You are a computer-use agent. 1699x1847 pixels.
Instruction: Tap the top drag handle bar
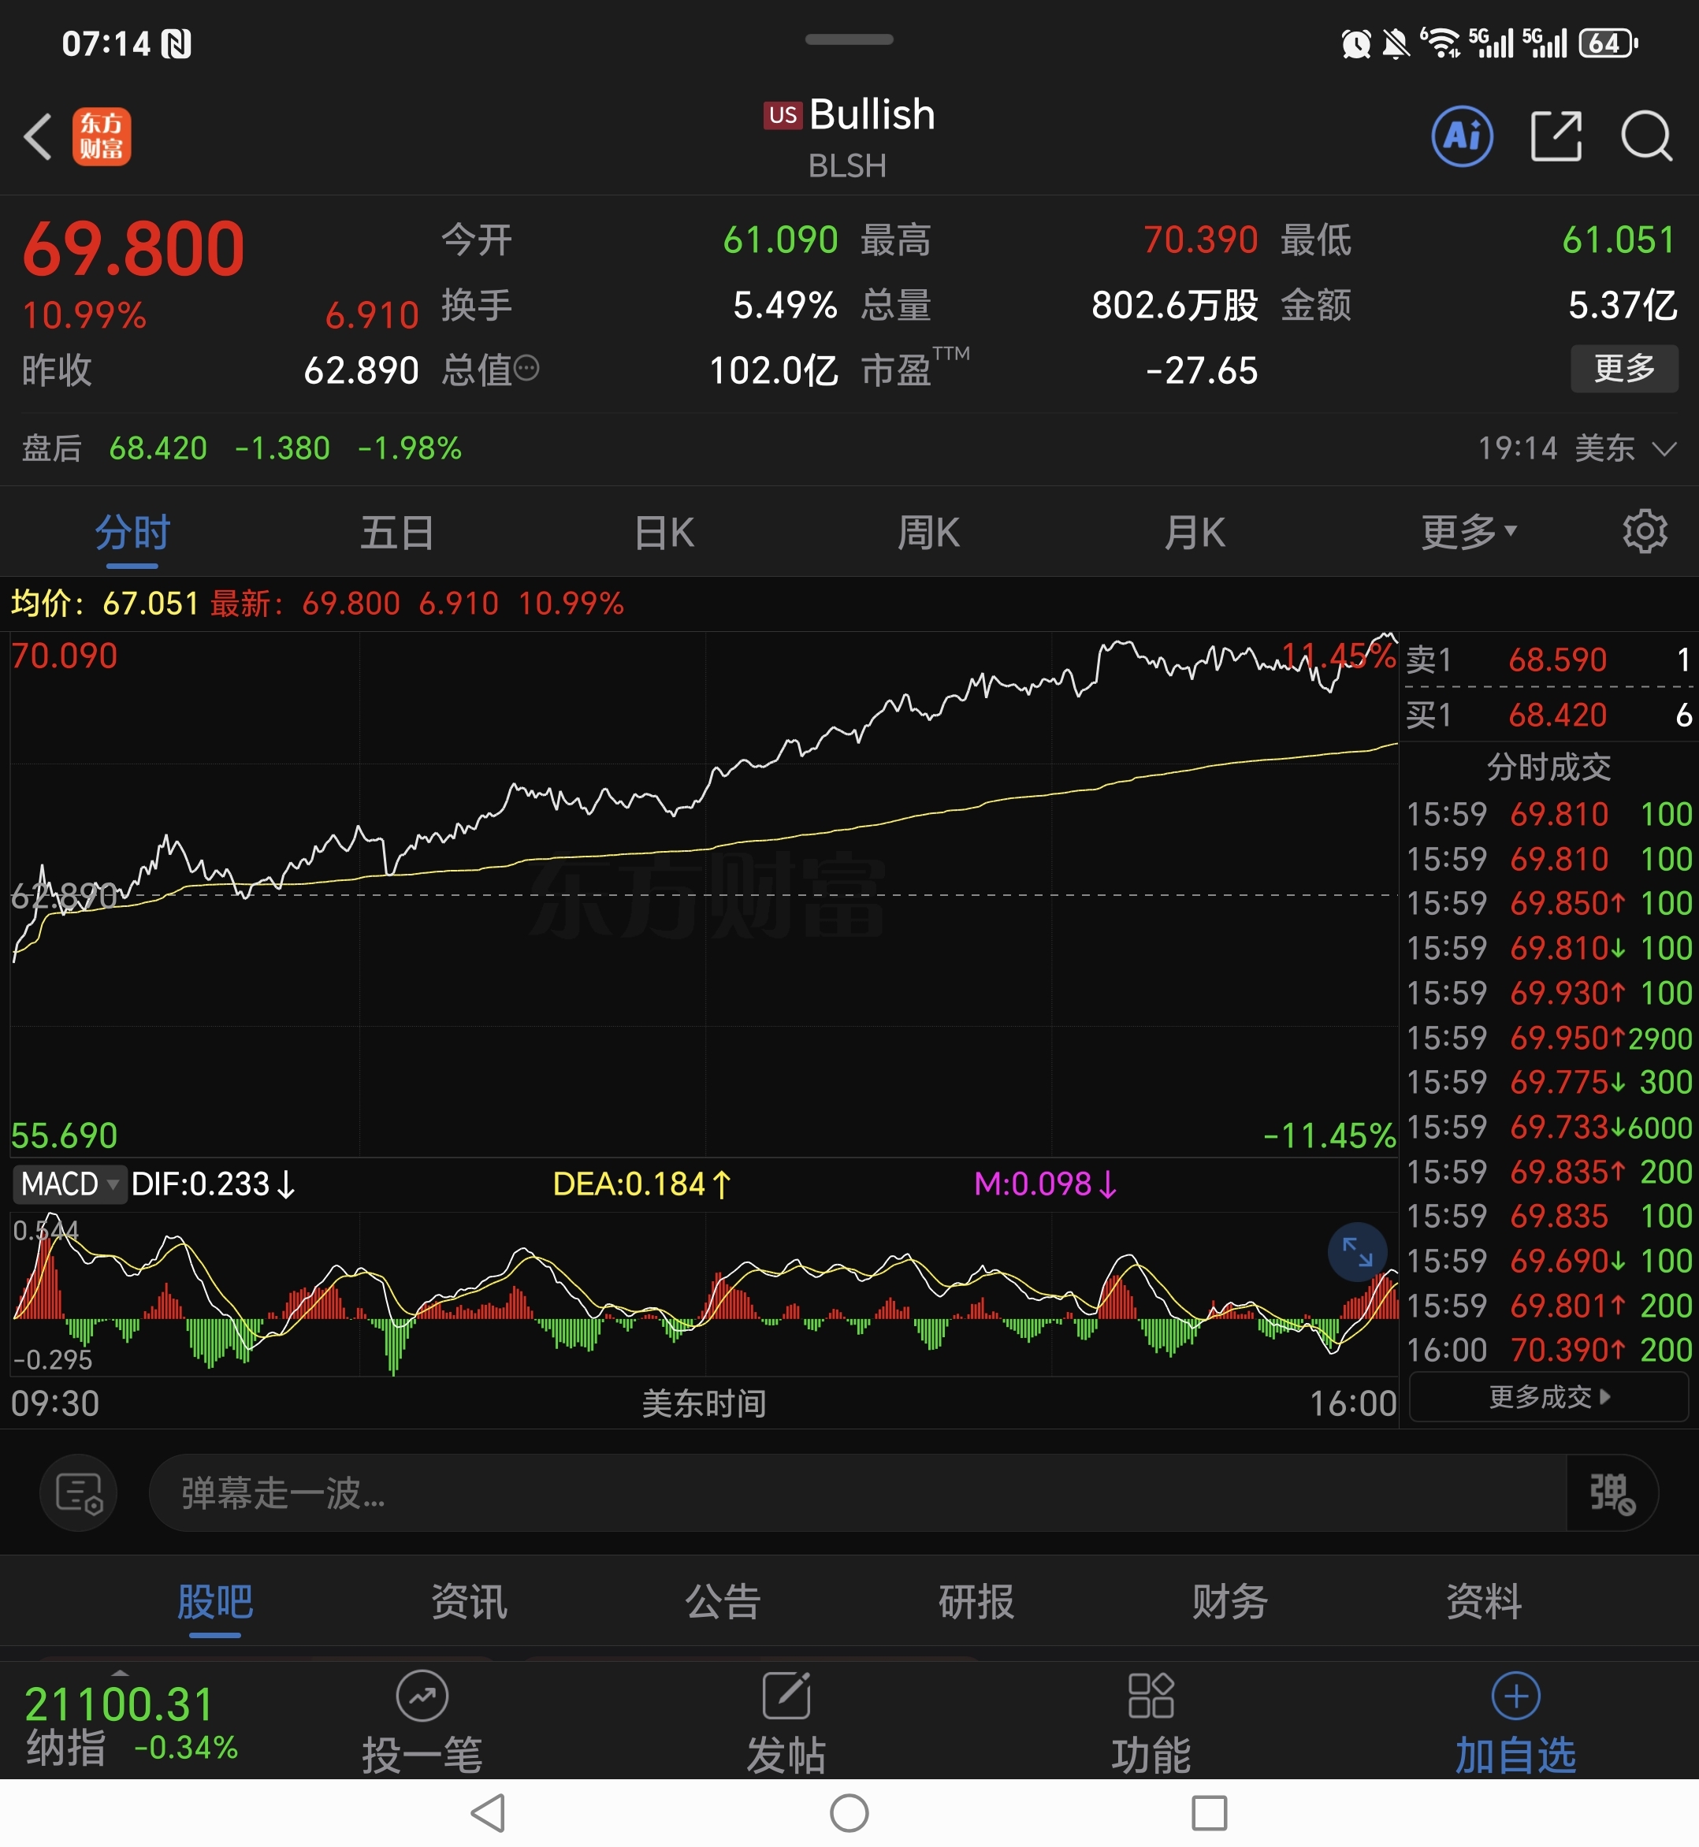click(849, 39)
